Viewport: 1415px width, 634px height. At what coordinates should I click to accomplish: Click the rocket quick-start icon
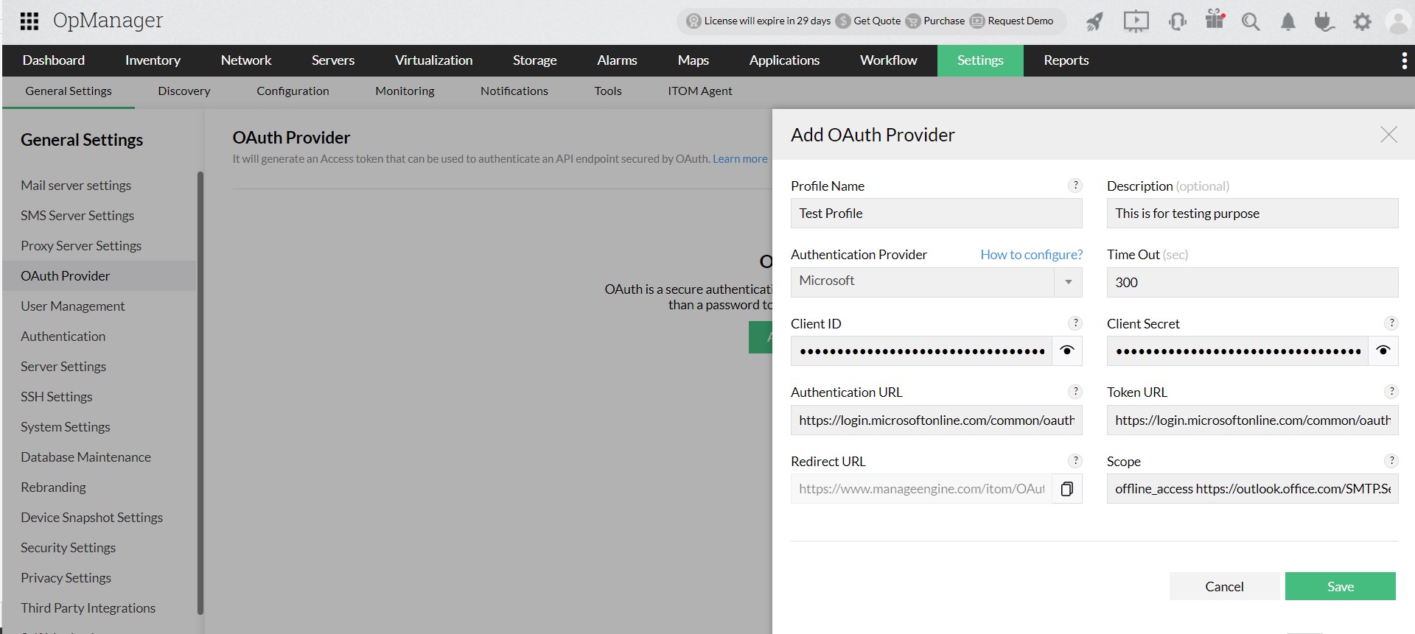(x=1094, y=21)
